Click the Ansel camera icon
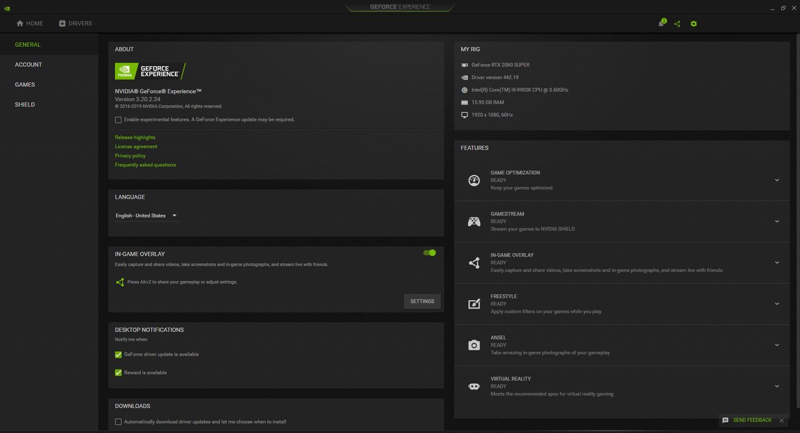 [x=474, y=345]
